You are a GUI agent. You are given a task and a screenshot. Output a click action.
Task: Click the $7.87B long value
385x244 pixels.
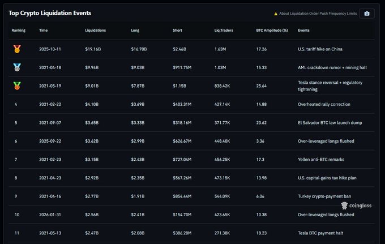coord(138,86)
